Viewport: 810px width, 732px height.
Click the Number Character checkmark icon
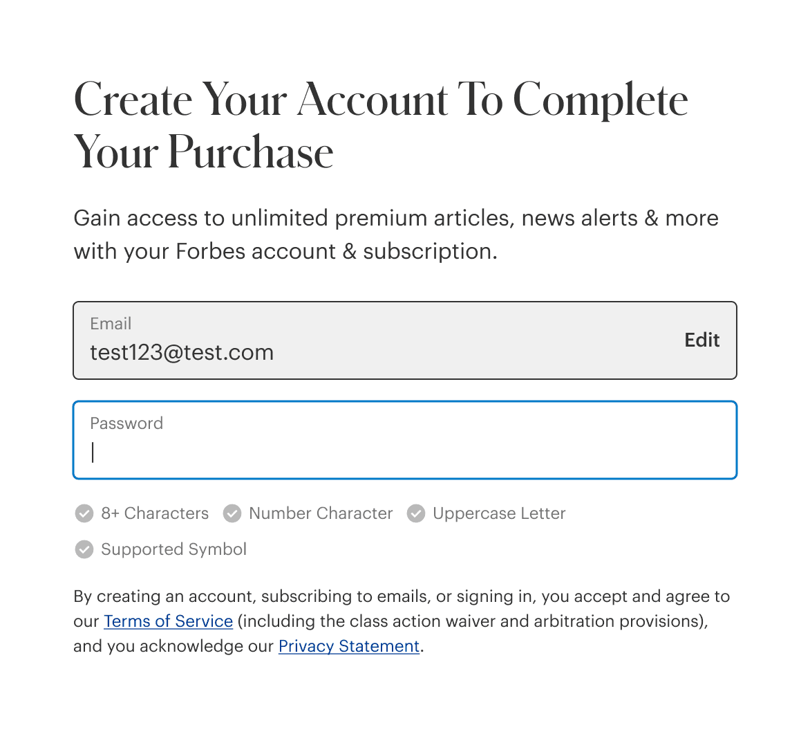[x=232, y=513]
